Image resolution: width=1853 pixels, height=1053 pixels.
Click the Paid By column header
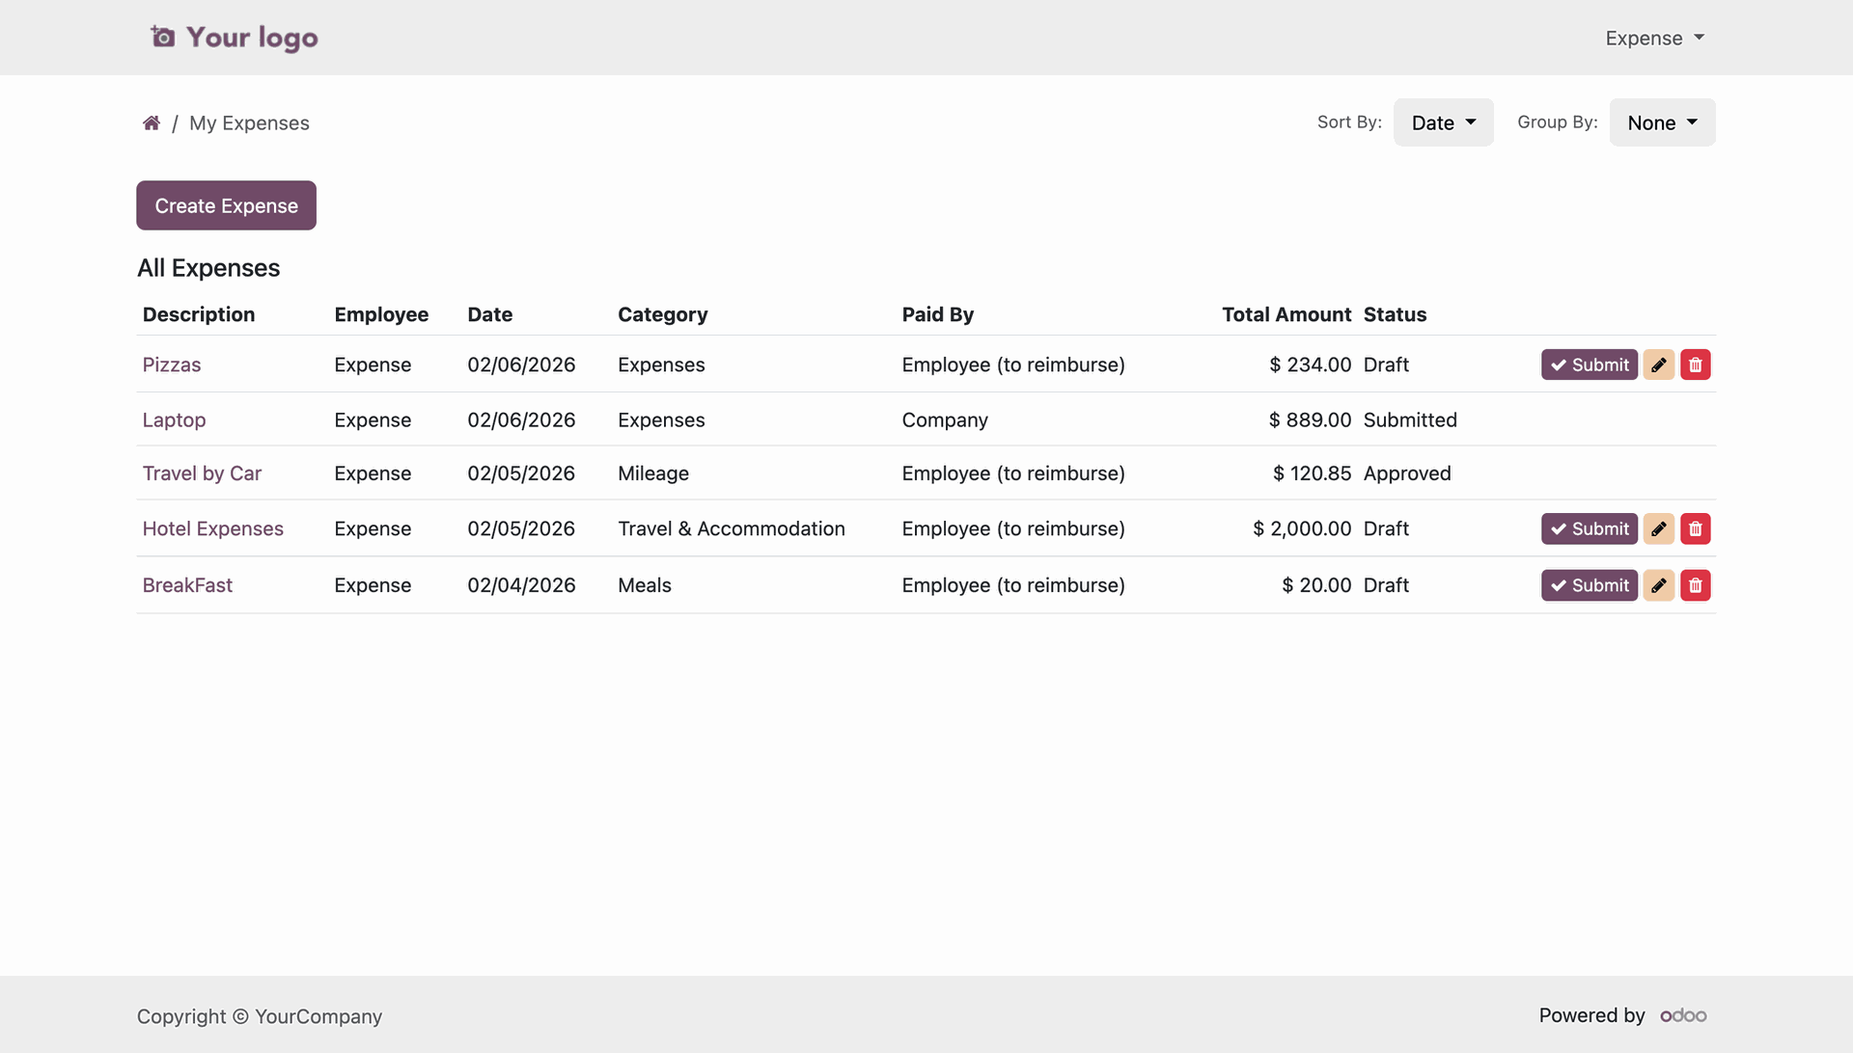(938, 314)
